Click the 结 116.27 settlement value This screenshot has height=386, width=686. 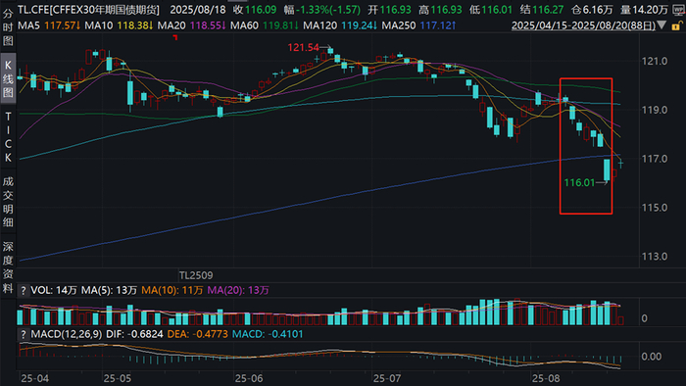pyautogui.click(x=542, y=10)
